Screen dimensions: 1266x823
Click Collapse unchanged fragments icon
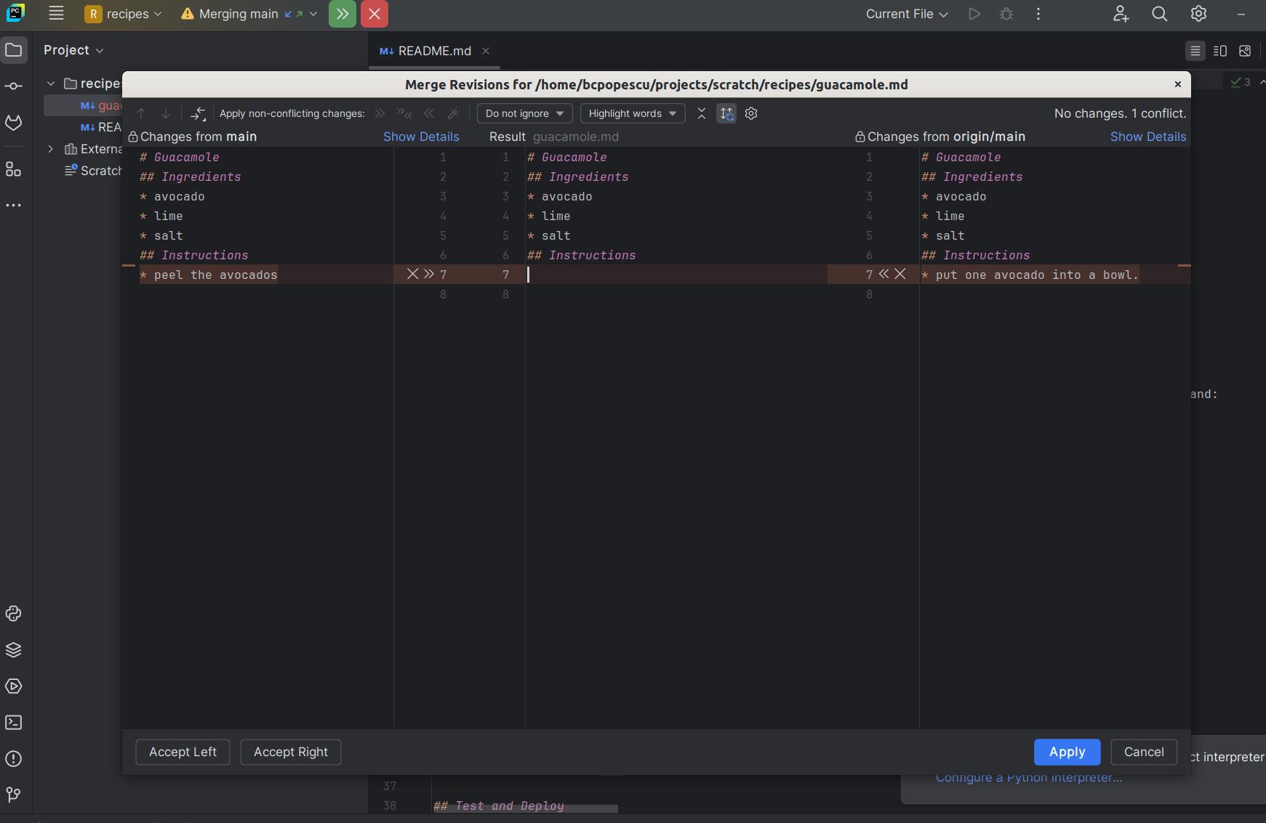click(702, 113)
